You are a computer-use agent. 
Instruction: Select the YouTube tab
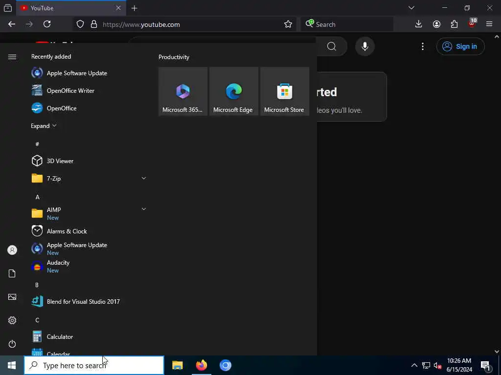point(71,8)
